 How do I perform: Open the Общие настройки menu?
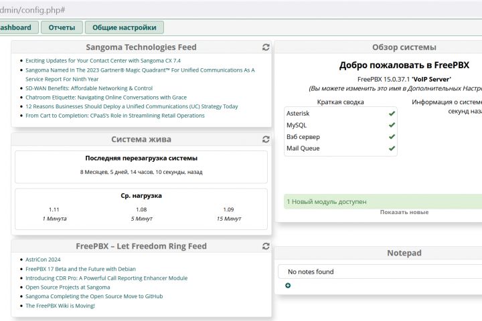point(124,27)
